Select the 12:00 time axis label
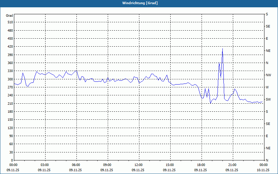Image resolution: width=278 pixels, height=174 pixels. [139, 165]
